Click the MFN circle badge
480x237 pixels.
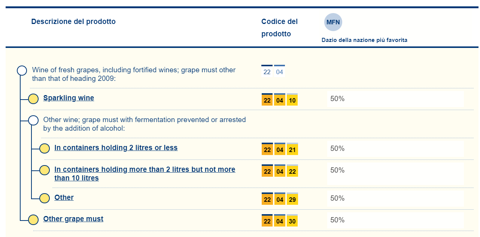[x=333, y=22]
